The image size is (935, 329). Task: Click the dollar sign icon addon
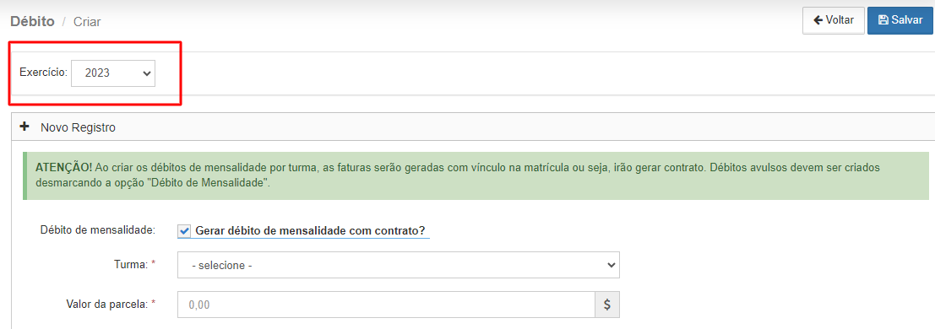pyautogui.click(x=607, y=305)
